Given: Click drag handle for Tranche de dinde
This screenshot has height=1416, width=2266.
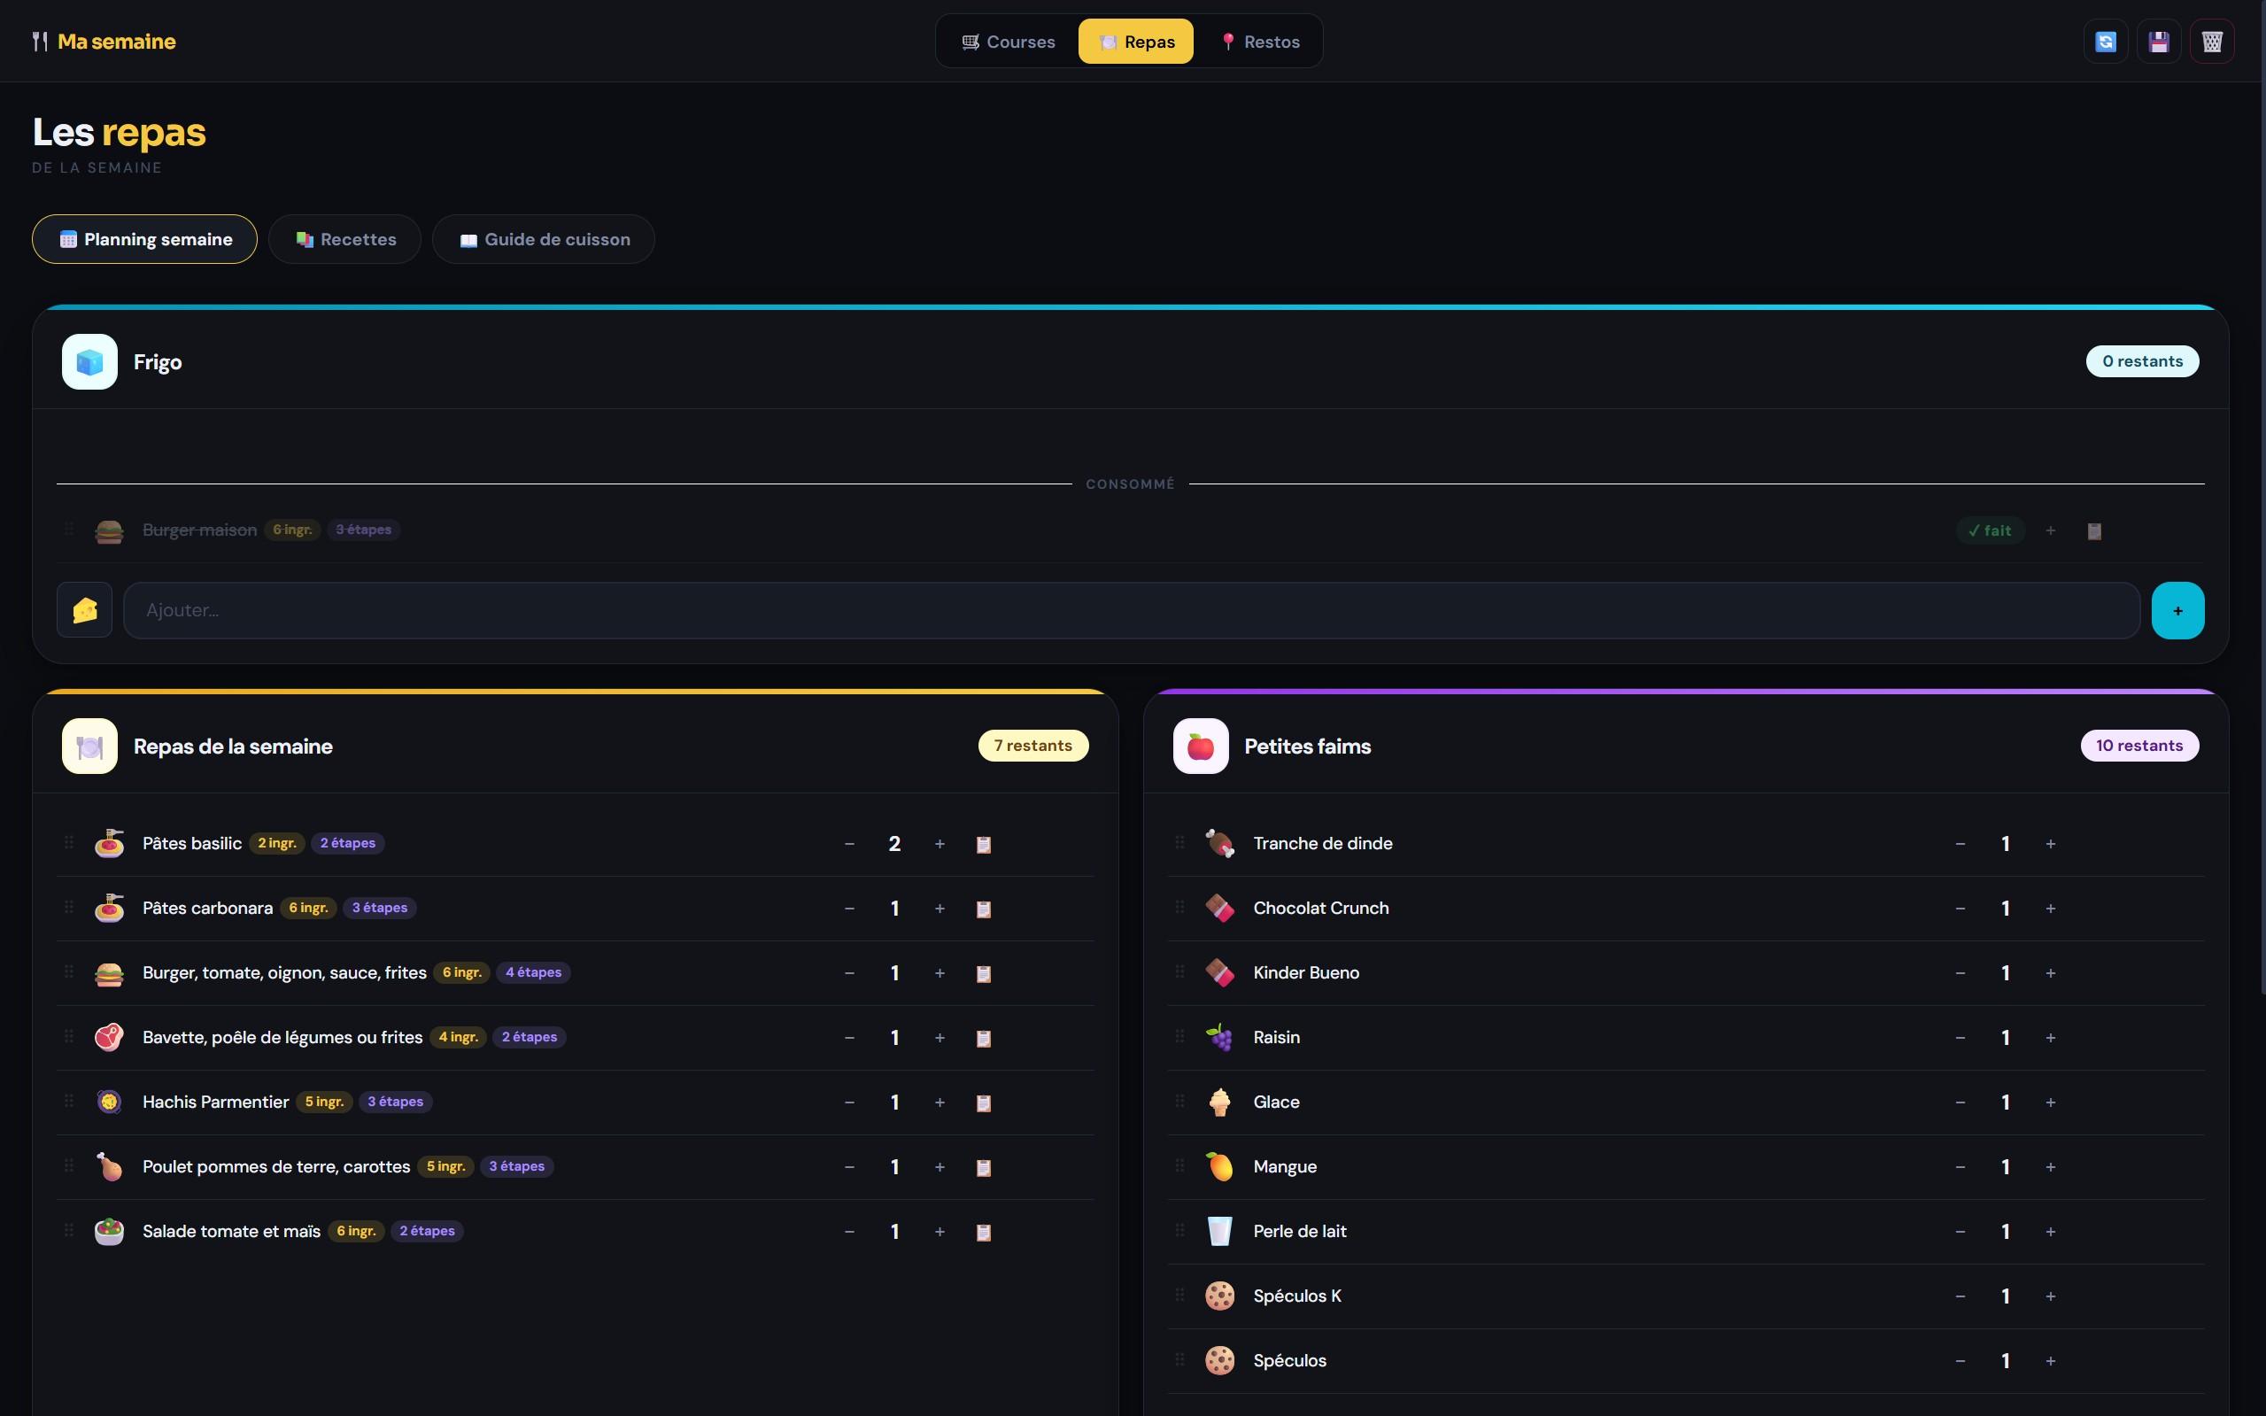Looking at the screenshot, I should point(1179,843).
